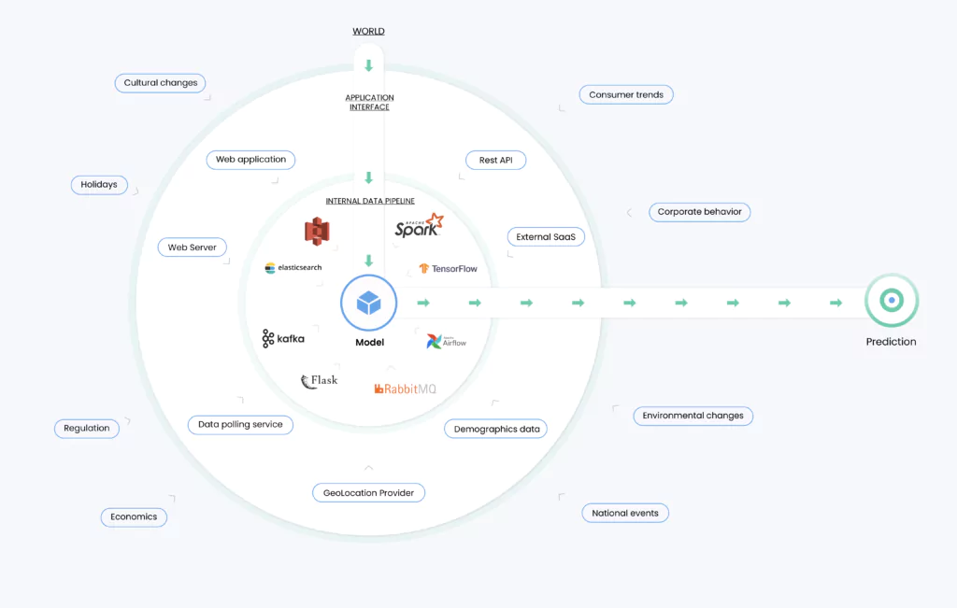Viewport: 957px width, 608px height.
Task: Click the WORLD heading
Action: coord(368,31)
